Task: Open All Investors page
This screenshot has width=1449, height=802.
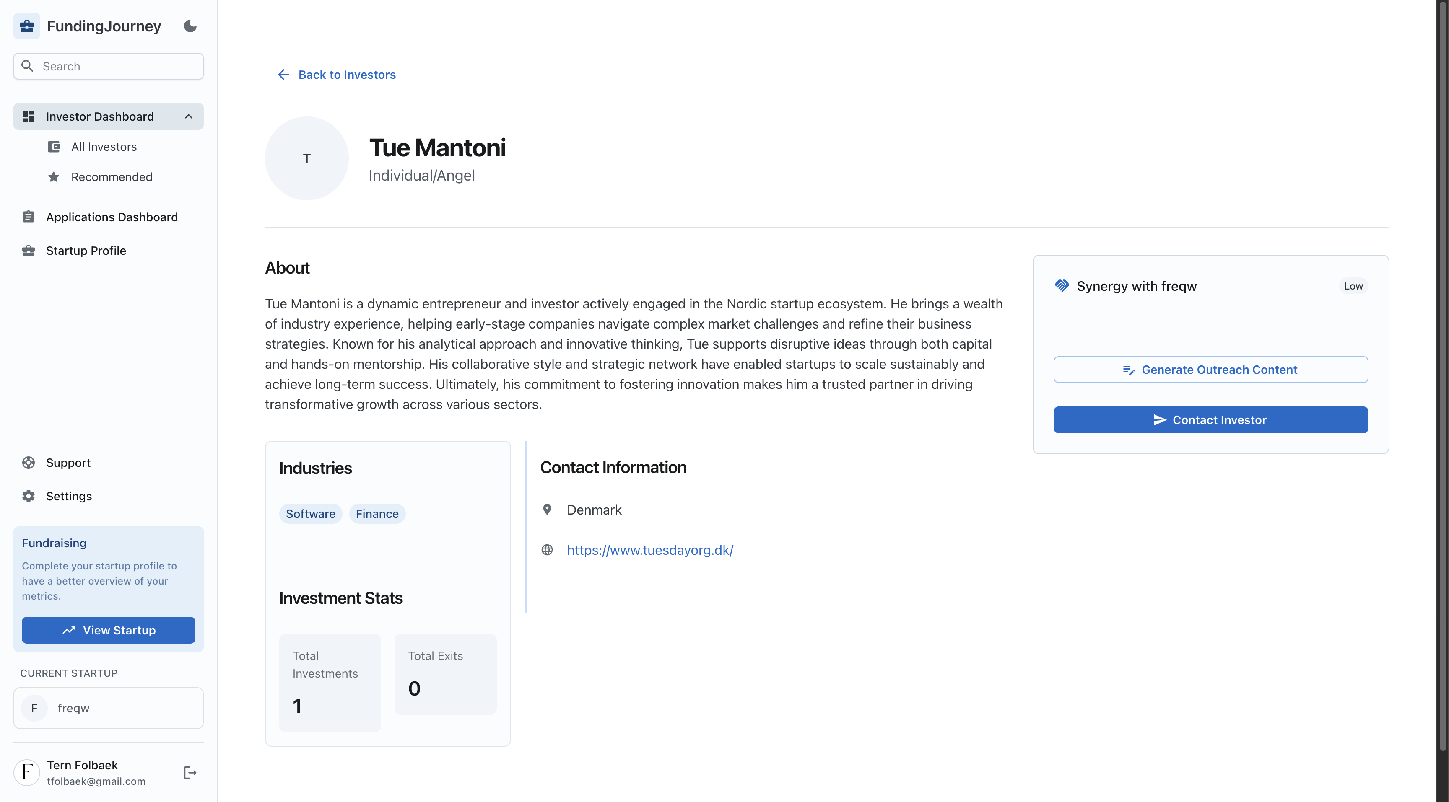Action: coord(104,147)
